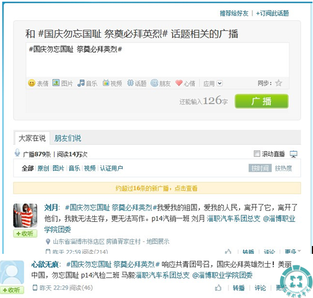This screenshot has width=313, height=298.
Task: Filter broadcasts by 认证用户
Action: click(112, 168)
